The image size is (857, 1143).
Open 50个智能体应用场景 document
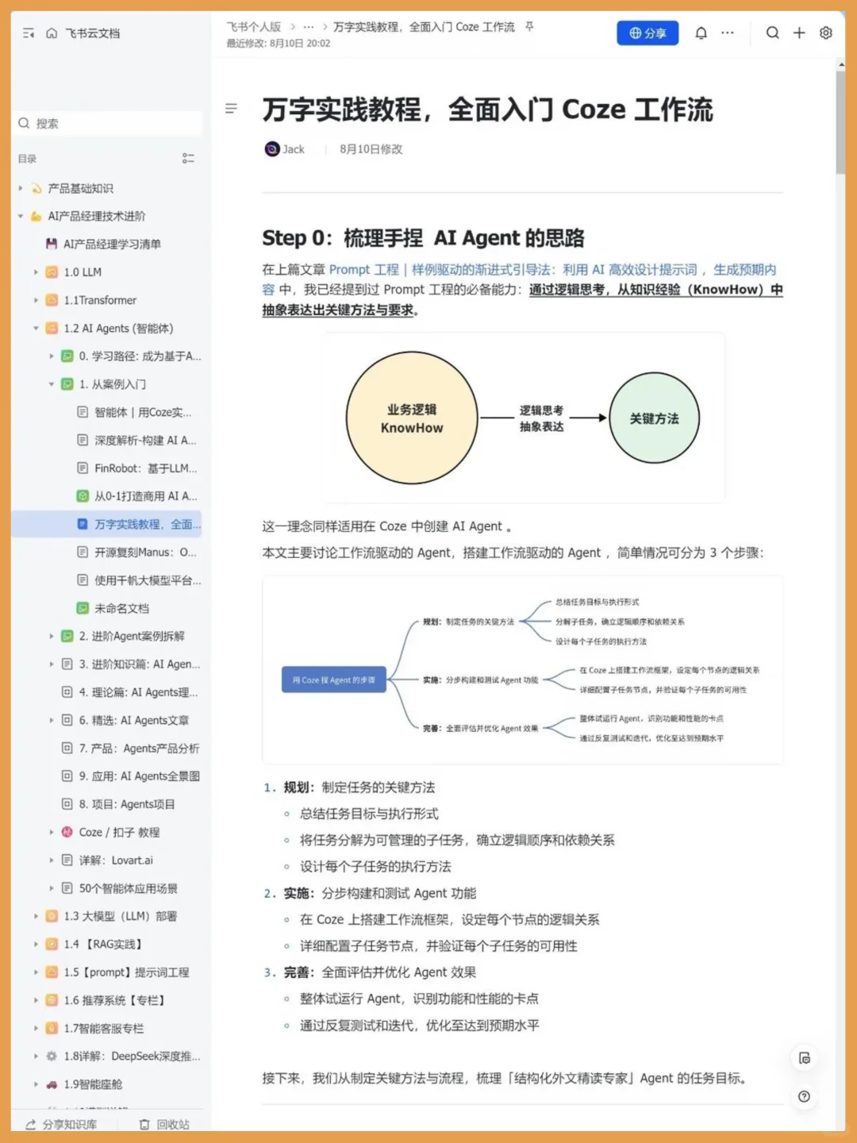[x=128, y=888]
